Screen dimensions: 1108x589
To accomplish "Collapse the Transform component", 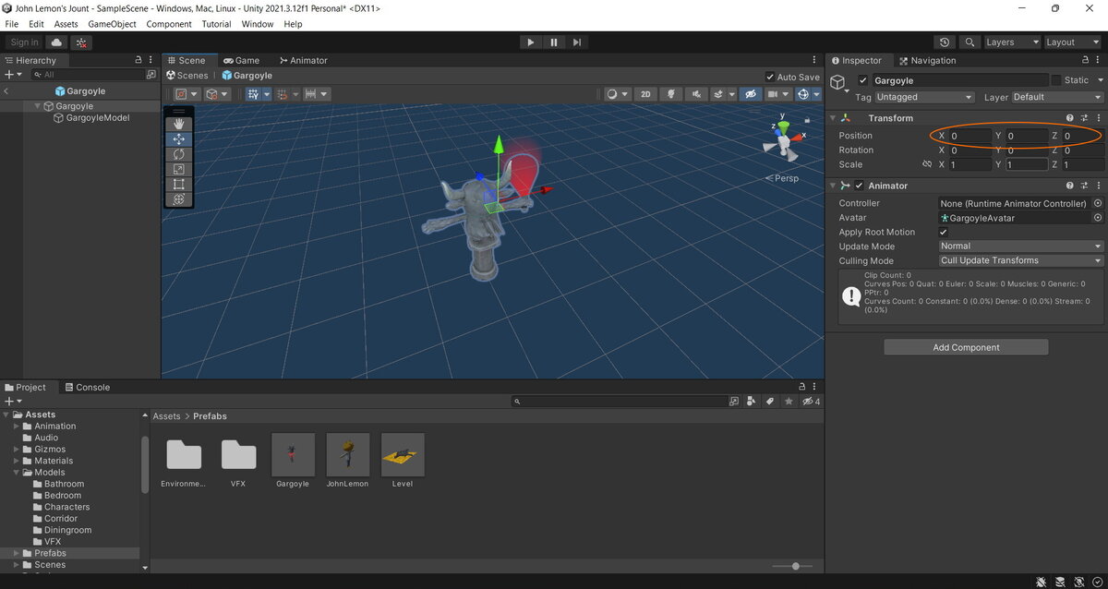I will (833, 118).
